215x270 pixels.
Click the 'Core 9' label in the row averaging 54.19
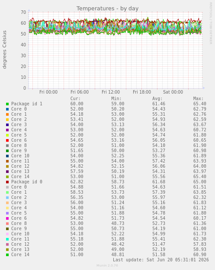(19, 229)
